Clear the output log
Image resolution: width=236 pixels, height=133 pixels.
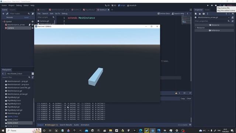click(189, 99)
